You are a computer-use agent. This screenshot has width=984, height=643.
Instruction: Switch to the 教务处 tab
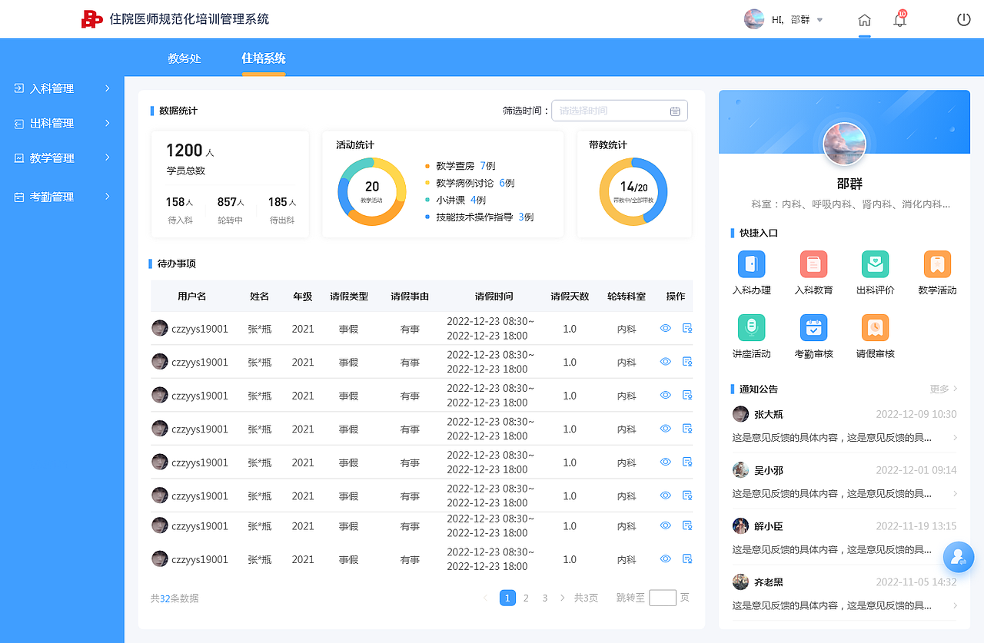coord(183,58)
